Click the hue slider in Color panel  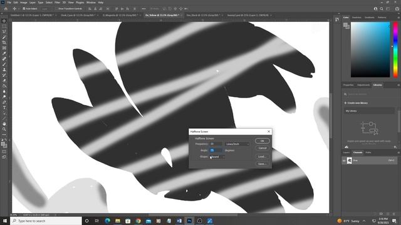pyautogui.click(x=395, y=49)
